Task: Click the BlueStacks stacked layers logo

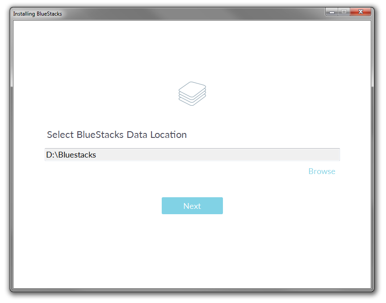Action: [192, 94]
